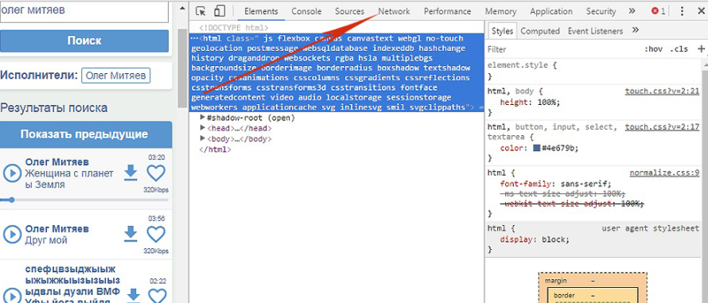Viewport: 708px width, 303px height.
Task: Expand the #shadow-root node
Action: pyautogui.click(x=203, y=118)
